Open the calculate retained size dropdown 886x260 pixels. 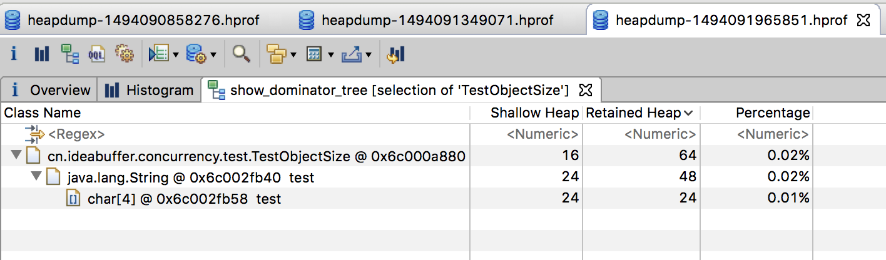pyautogui.click(x=330, y=55)
